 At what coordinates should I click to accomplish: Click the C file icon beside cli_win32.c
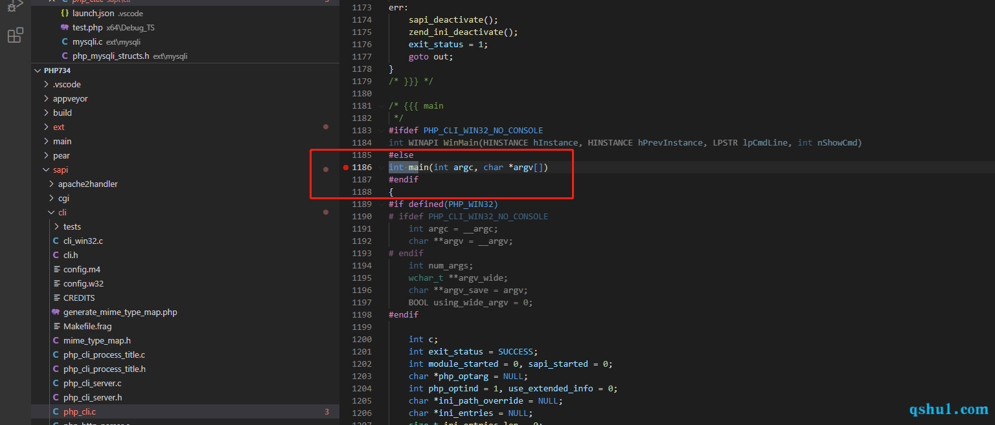pyautogui.click(x=56, y=241)
